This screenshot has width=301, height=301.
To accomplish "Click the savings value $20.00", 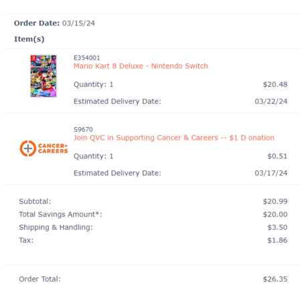I will pos(275,214).
